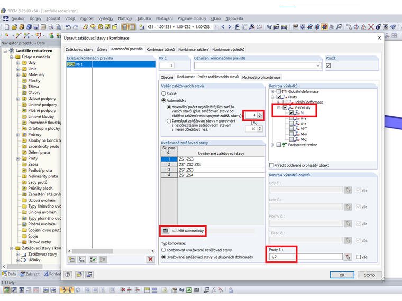Select Zanedbat zatěžovací stavy radio option
This screenshot has width=402, height=301.
point(169,121)
